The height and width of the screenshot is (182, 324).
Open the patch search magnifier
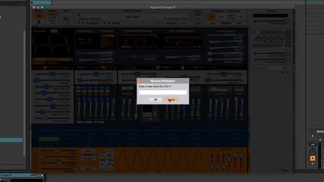pos(79,15)
